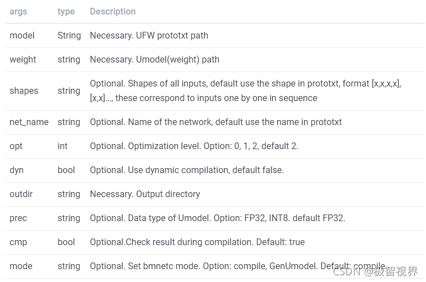Click the 'dyn' argument name
This screenshot has width=426, height=282.
[x=17, y=170]
